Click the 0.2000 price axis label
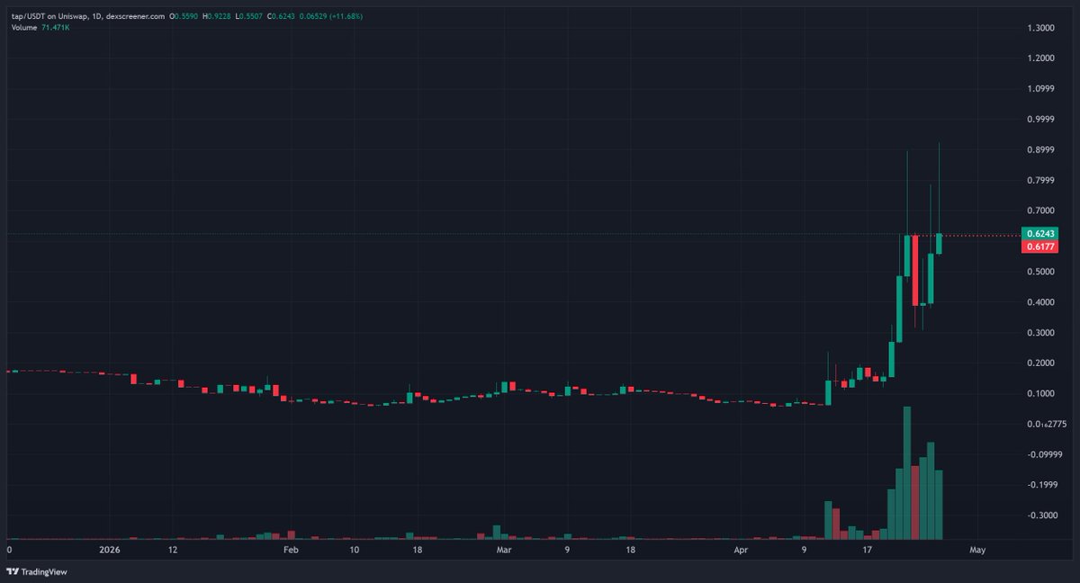This screenshot has height=583, width=1080. click(1040, 363)
